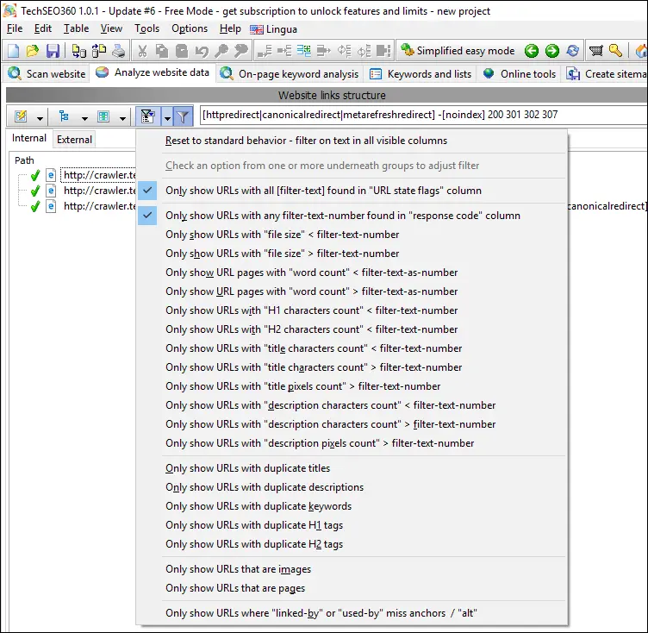The width and height of the screenshot is (648, 633).
Task: Click the shopping cart icon
Action: click(x=595, y=51)
